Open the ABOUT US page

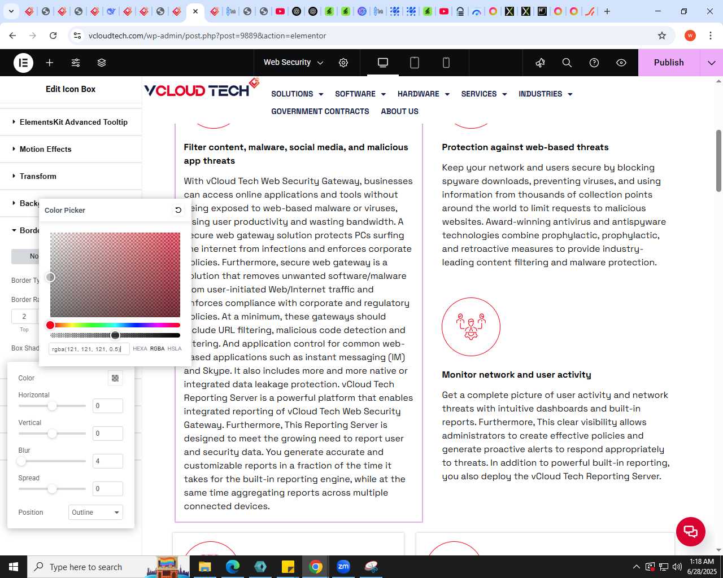pyautogui.click(x=400, y=111)
